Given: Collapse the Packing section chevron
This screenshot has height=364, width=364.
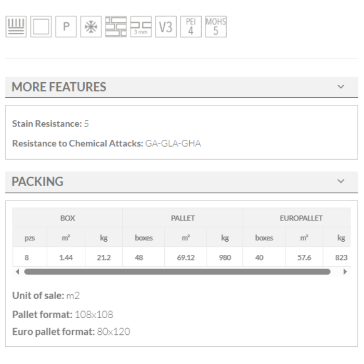Looking at the screenshot, I should (x=341, y=181).
